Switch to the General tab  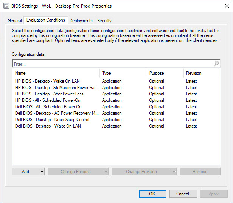point(15,21)
